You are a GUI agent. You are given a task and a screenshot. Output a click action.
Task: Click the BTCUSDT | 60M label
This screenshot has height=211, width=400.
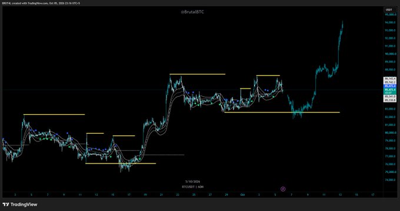coord(192,187)
